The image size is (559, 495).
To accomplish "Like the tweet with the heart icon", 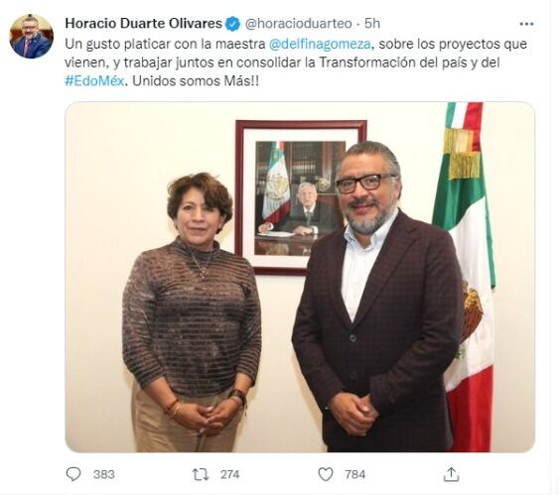I will tap(326, 474).
